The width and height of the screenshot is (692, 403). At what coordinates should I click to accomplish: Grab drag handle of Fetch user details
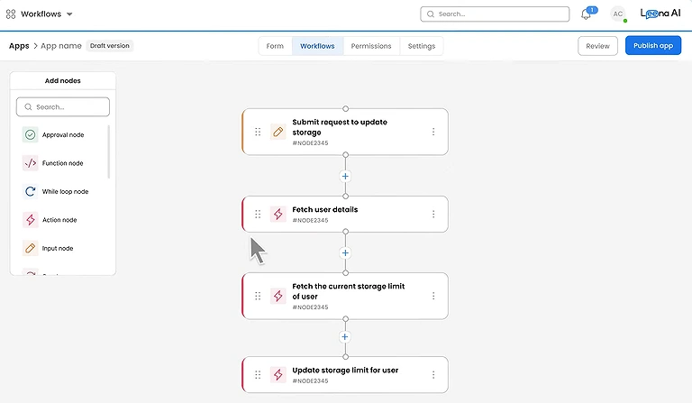tap(258, 214)
